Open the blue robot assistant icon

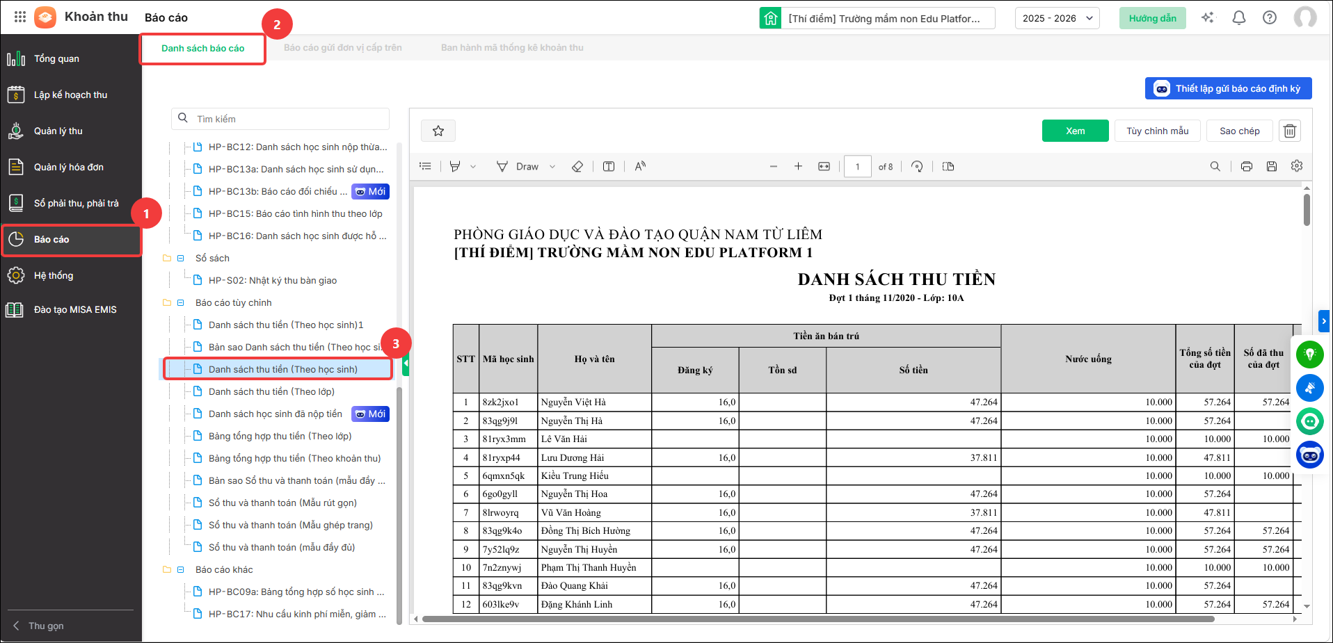(1310, 455)
